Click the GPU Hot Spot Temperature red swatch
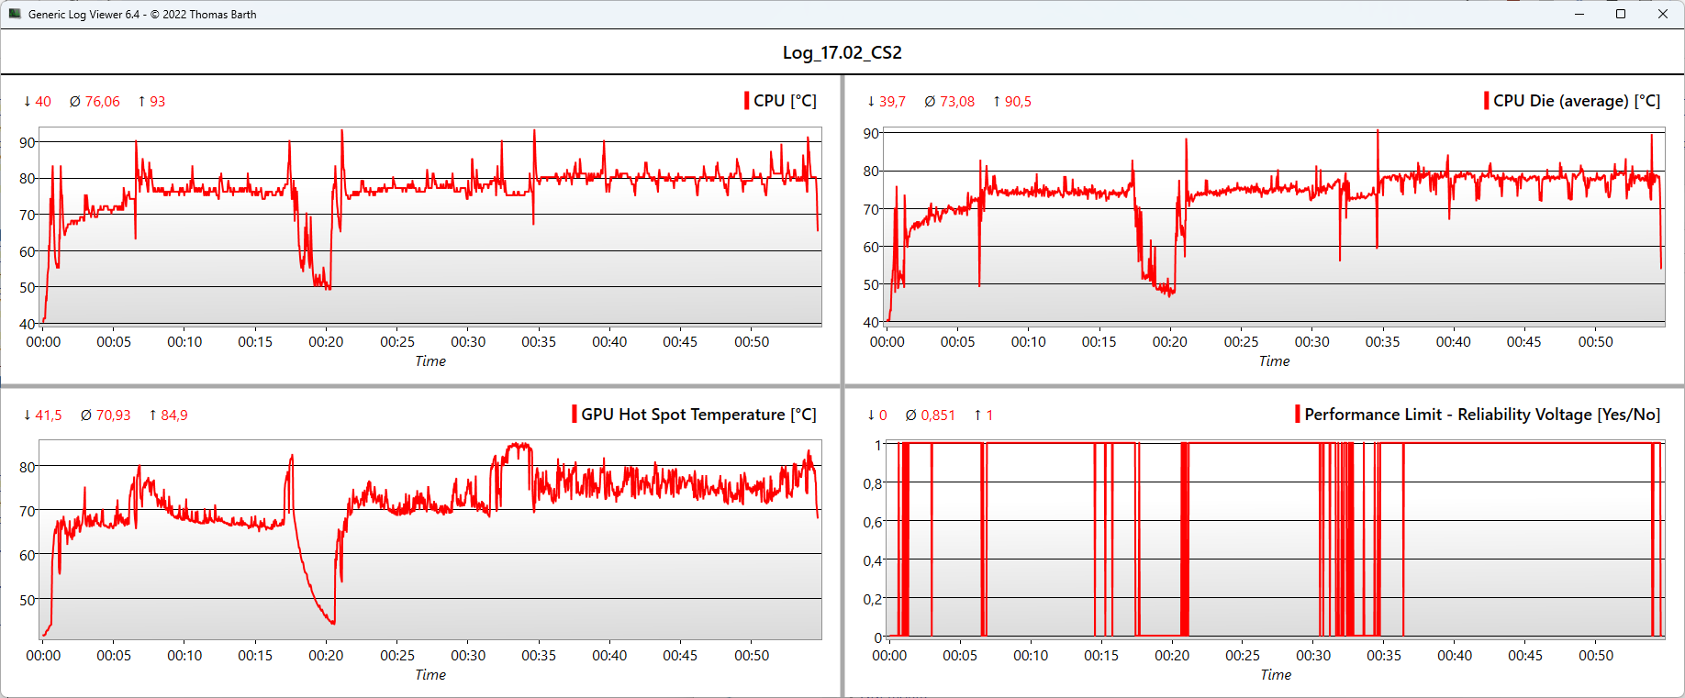Screen dimensions: 1685x698 pyautogui.click(x=575, y=415)
